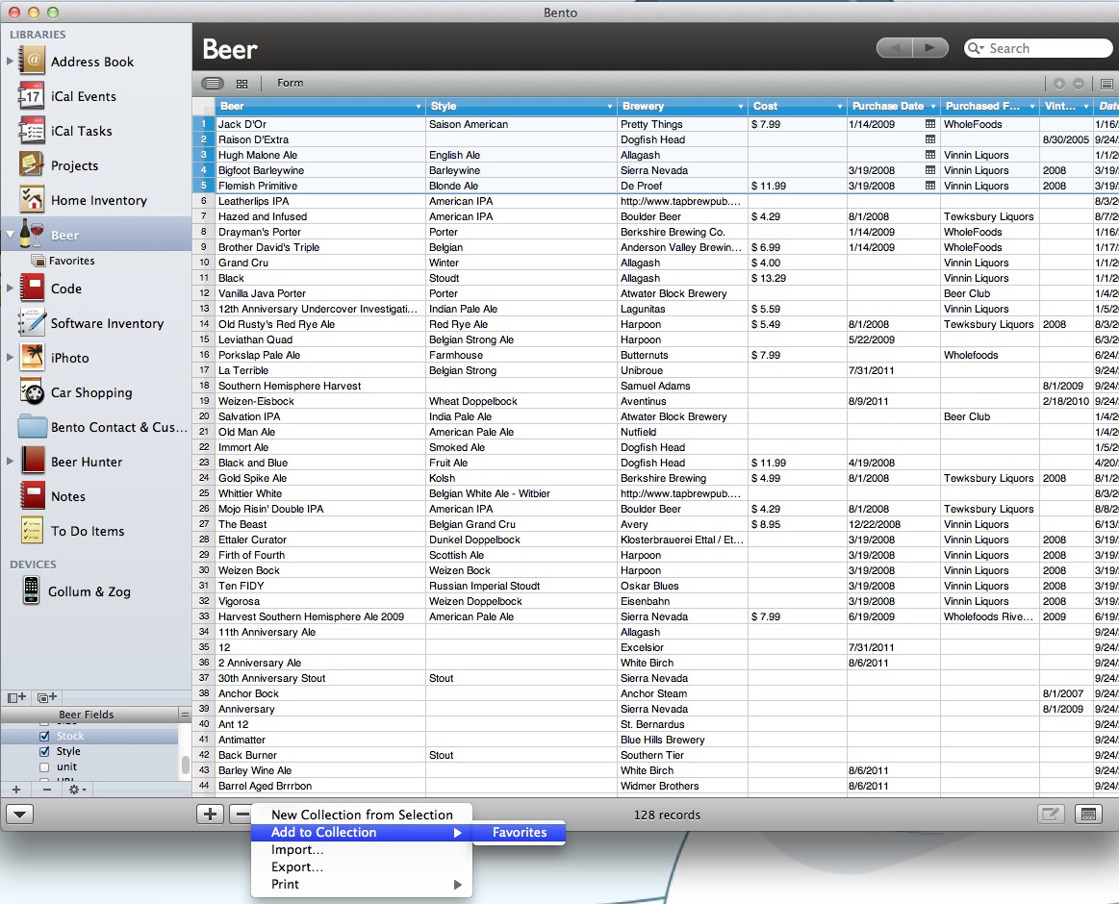Select the Leatherlips IPA row

(655, 201)
